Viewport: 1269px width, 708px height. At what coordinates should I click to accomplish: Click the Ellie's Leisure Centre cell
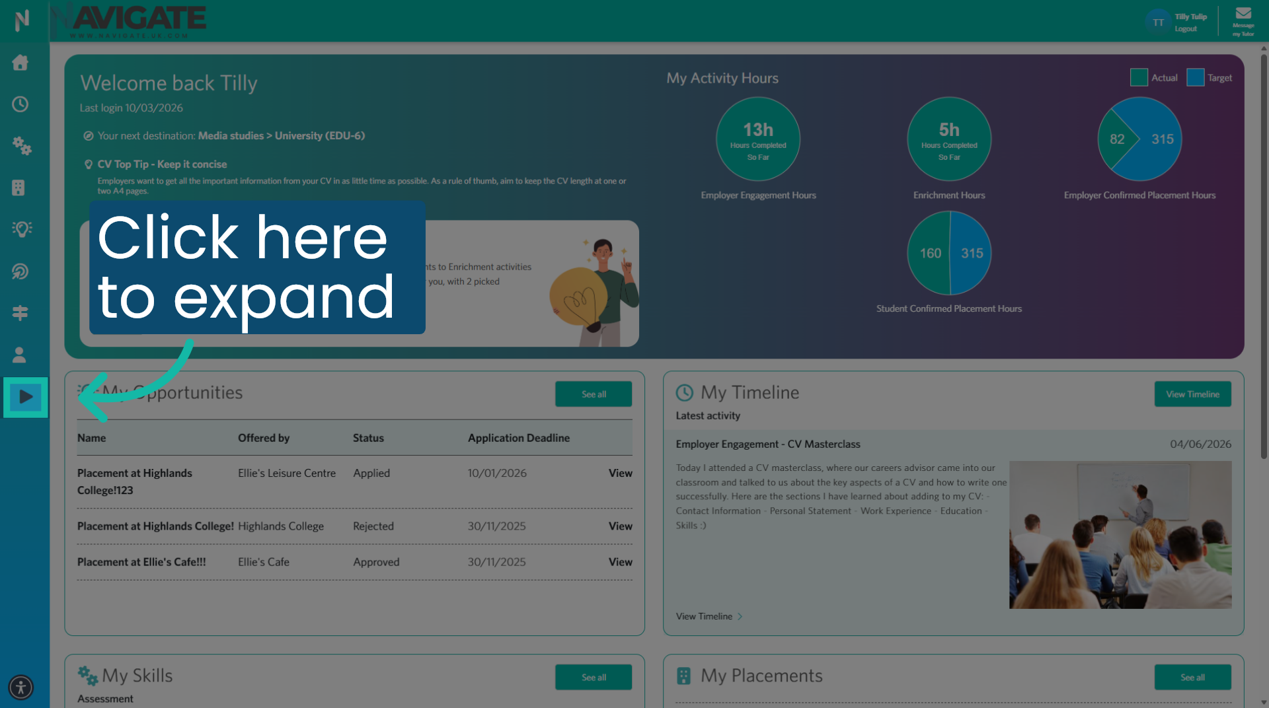(x=287, y=473)
